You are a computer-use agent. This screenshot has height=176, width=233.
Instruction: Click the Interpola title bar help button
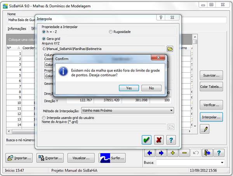[161, 17]
